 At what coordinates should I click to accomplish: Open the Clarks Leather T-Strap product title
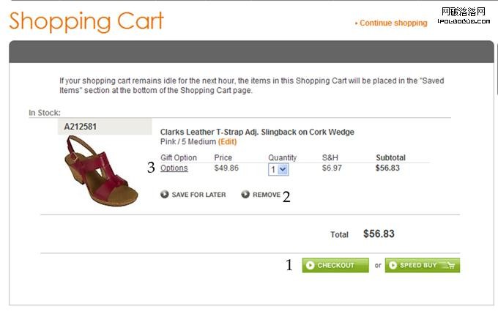(257, 133)
